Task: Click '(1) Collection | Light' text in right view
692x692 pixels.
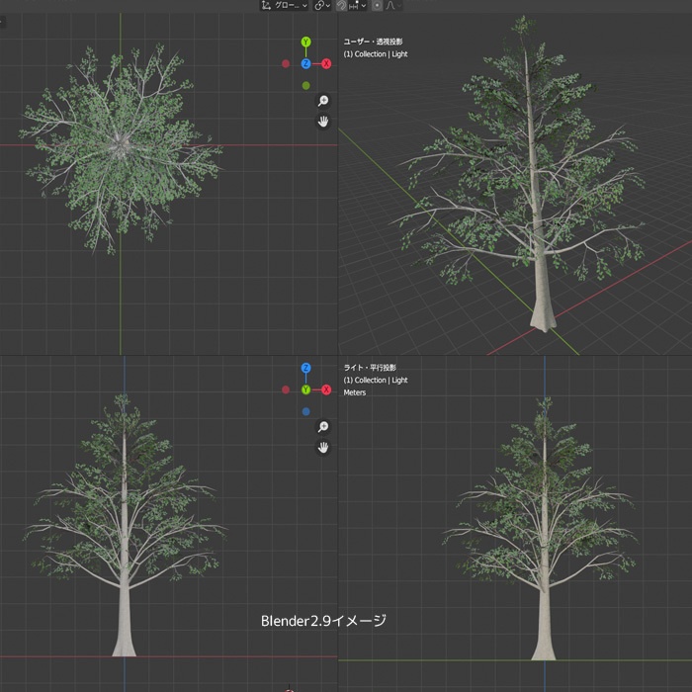Action: coord(376,380)
